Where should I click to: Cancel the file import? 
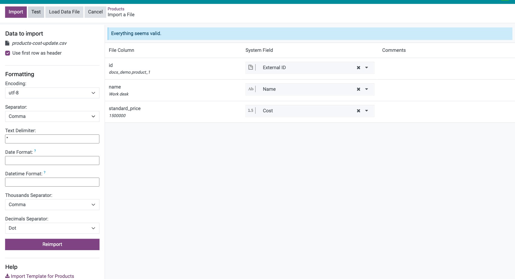95,12
